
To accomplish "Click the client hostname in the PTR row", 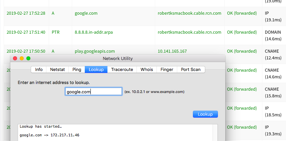I will (x=190, y=32).
